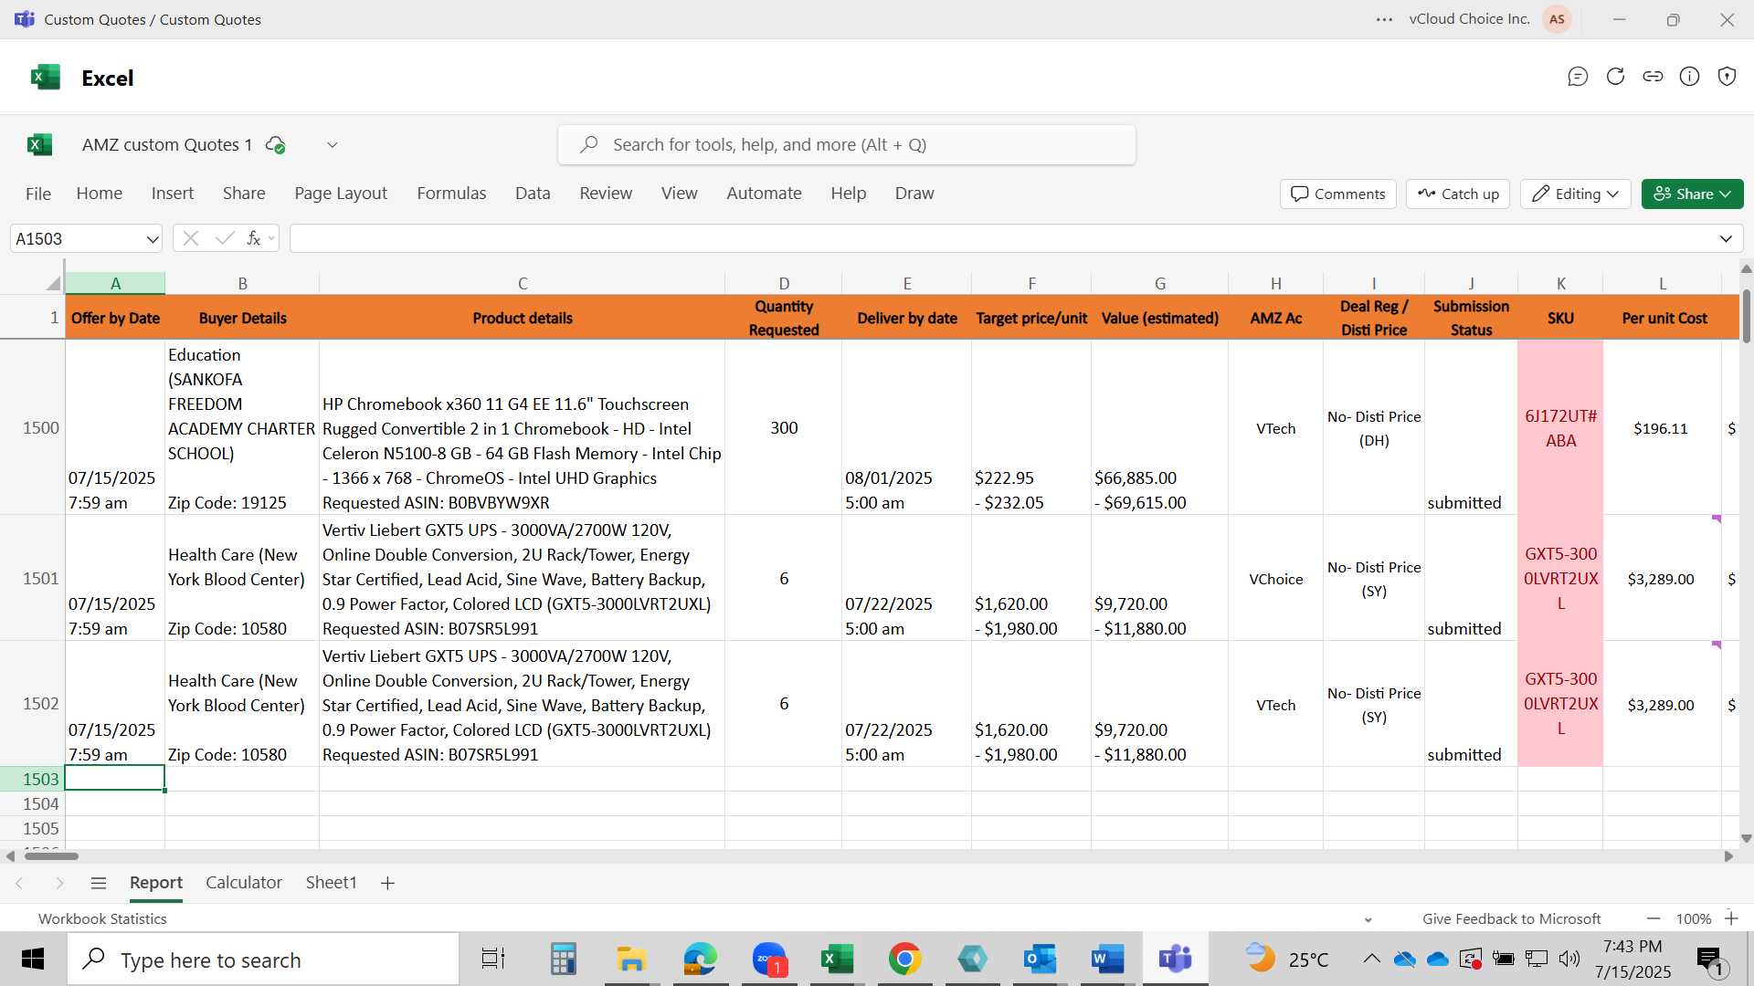Switch to the Calculator sheet tab
The width and height of the screenshot is (1754, 986).
pyautogui.click(x=244, y=883)
